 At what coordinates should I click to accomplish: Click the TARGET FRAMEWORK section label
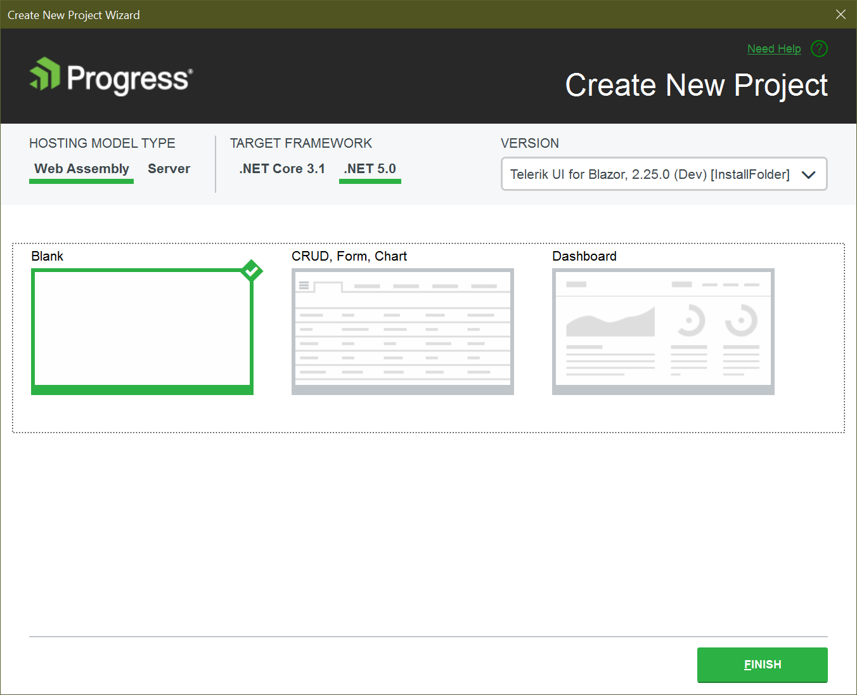pyautogui.click(x=301, y=143)
